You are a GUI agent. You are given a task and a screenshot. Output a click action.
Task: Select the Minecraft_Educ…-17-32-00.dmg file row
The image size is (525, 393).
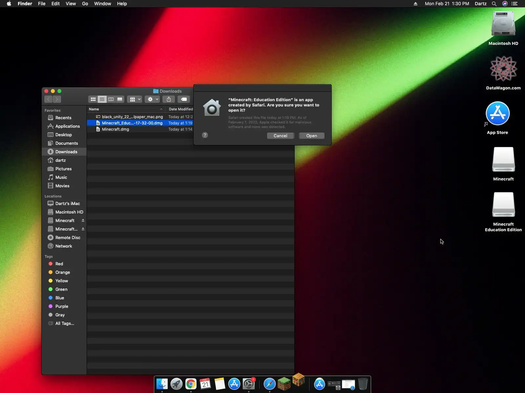point(140,123)
